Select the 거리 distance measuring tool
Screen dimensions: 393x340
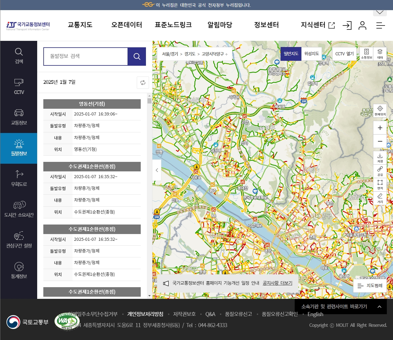[x=380, y=198]
